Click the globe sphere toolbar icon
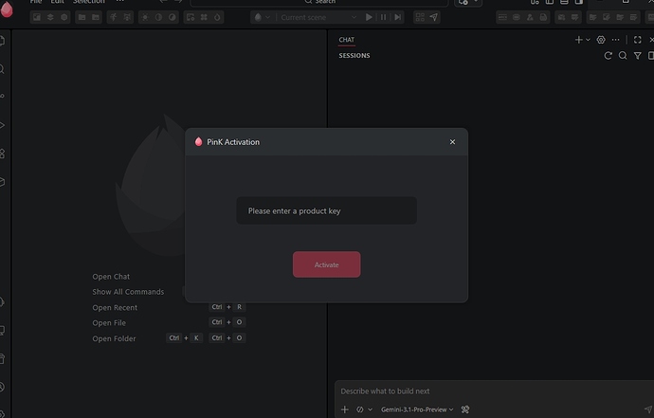This screenshot has width=654, height=418. [64, 17]
